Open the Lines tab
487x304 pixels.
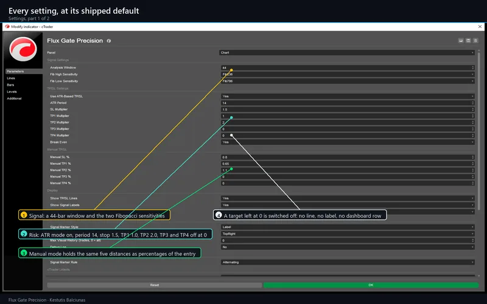[11, 78]
